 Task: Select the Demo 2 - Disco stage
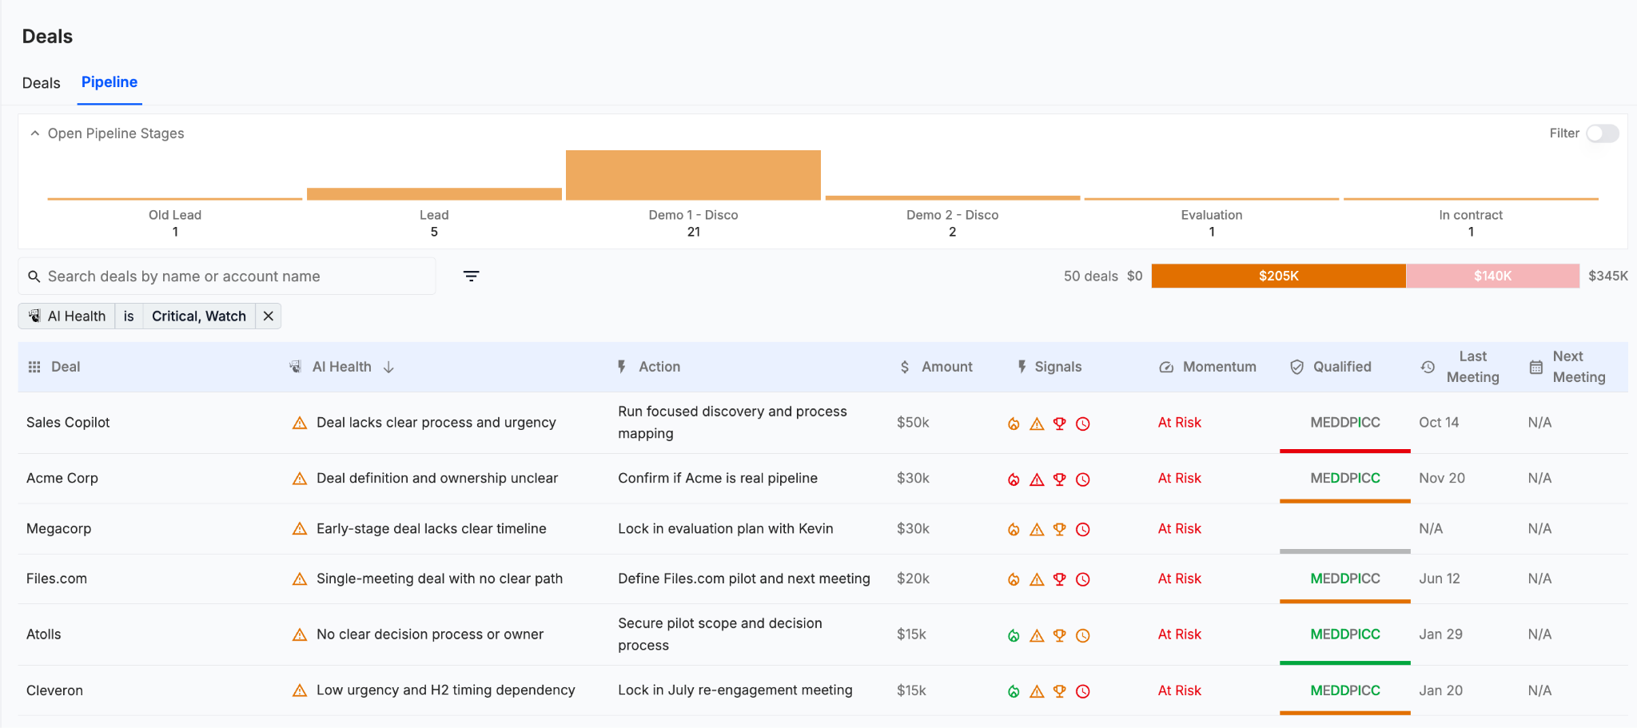[x=952, y=216]
